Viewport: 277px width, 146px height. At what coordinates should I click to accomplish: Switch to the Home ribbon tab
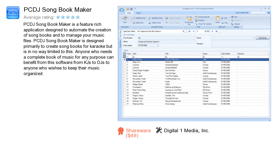[129, 13]
